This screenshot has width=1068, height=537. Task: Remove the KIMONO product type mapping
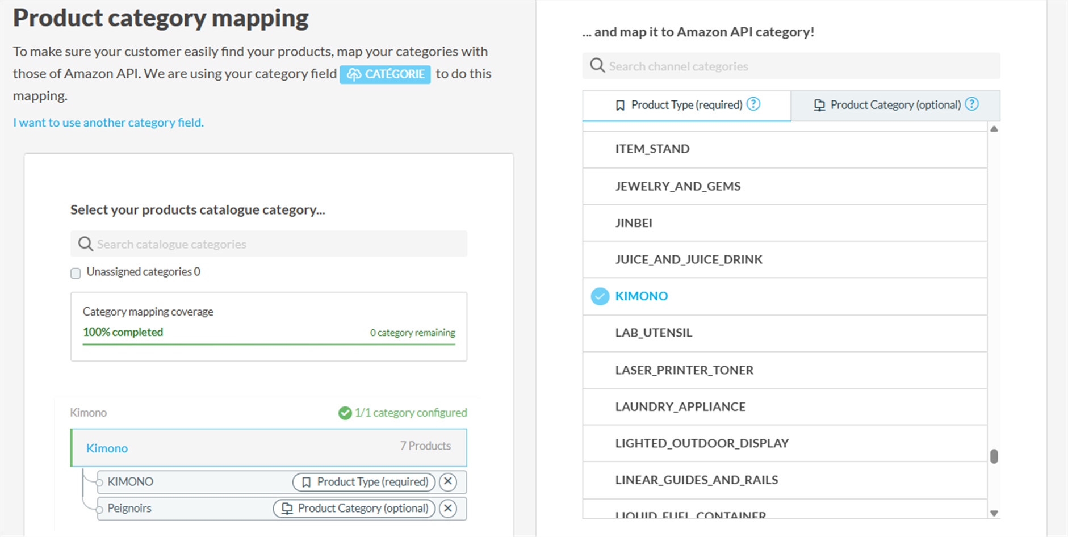(448, 482)
